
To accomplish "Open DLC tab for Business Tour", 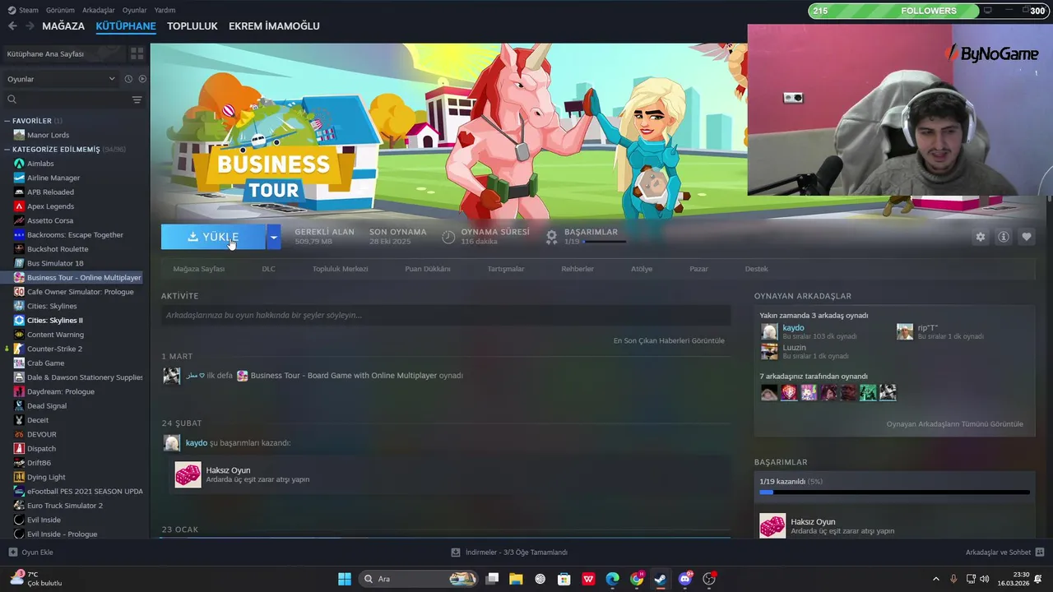I will click(x=268, y=269).
